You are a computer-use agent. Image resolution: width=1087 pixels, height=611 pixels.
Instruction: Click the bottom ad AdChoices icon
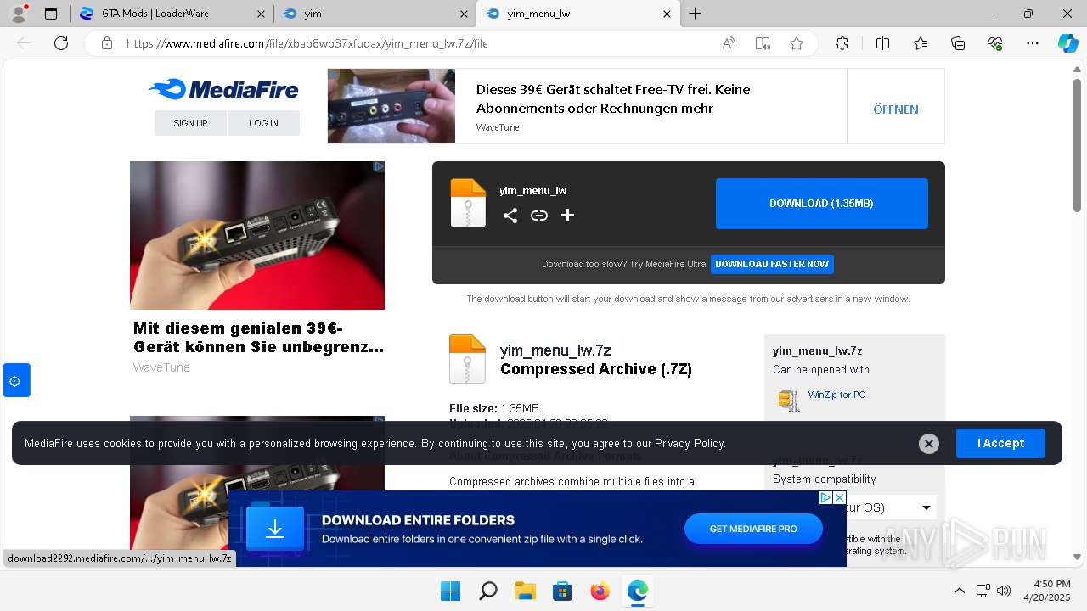coord(825,497)
